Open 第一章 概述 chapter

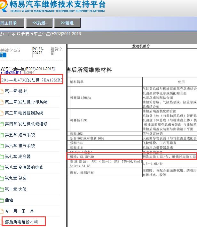click(x=16, y=91)
